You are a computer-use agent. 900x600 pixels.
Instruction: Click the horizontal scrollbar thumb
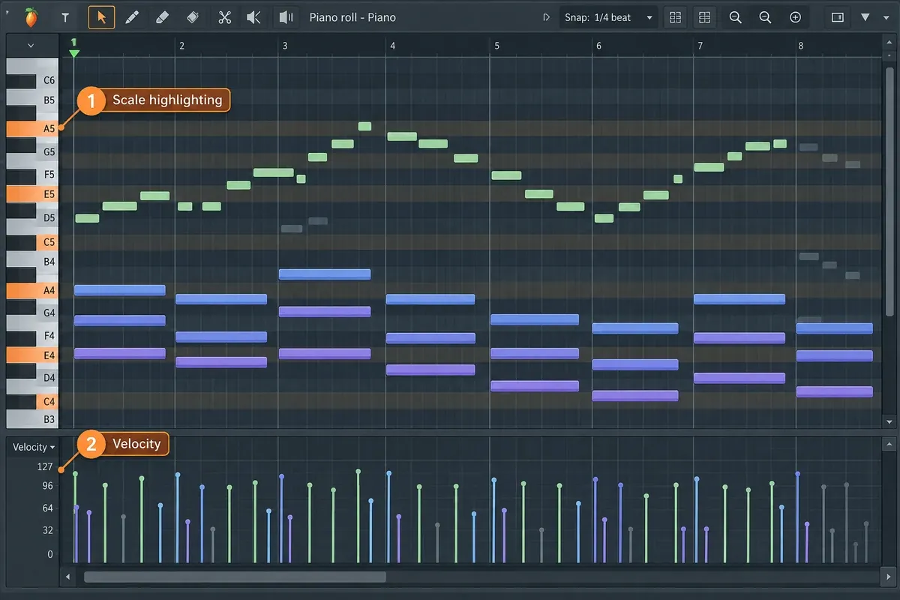(235, 577)
